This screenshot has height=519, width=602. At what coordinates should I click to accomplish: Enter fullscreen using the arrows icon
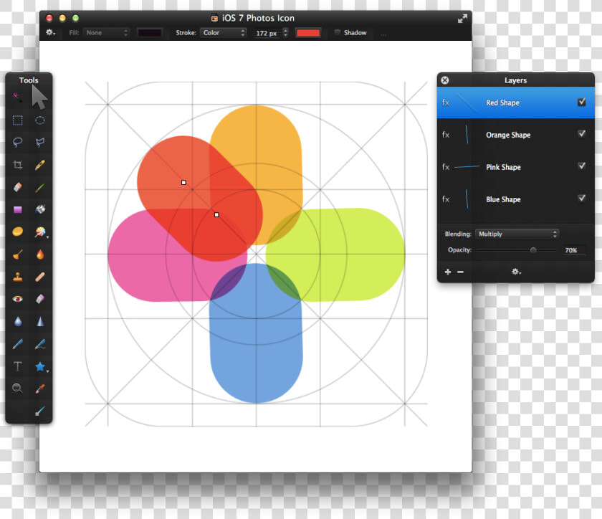coord(462,19)
